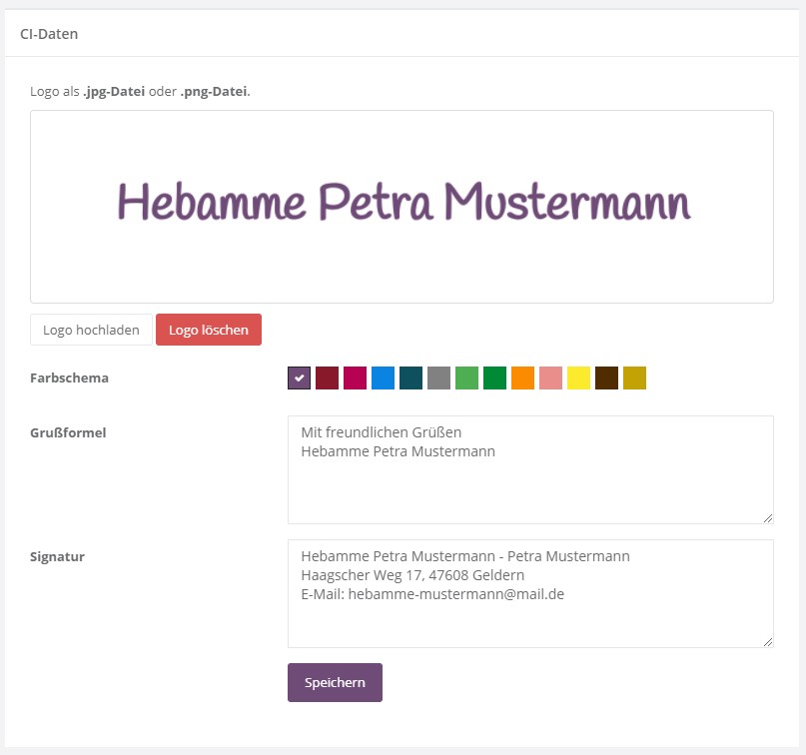Choose the yellow color swatch
The width and height of the screenshot is (806, 755).
tap(578, 378)
